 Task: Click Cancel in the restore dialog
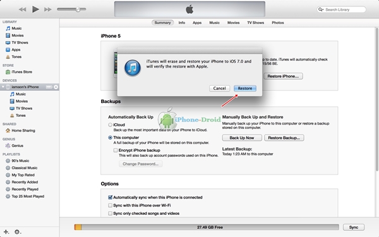coord(219,88)
